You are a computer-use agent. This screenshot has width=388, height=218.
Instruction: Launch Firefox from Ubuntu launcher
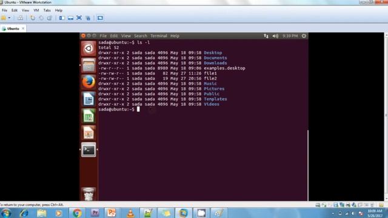pyautogui.click(x=89, y=82)
